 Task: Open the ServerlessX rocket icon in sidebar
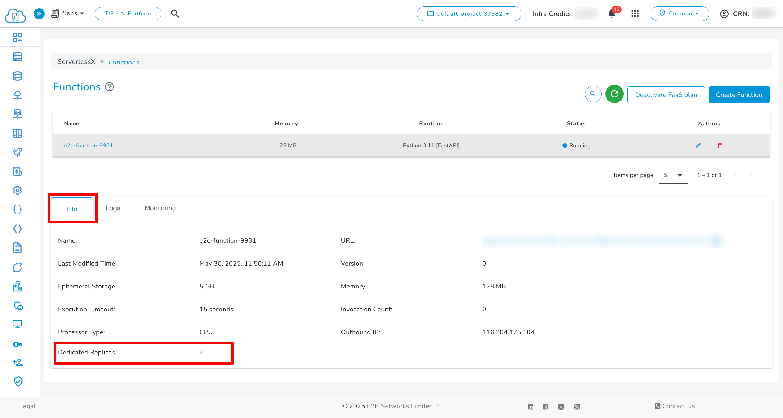[17, 152]
